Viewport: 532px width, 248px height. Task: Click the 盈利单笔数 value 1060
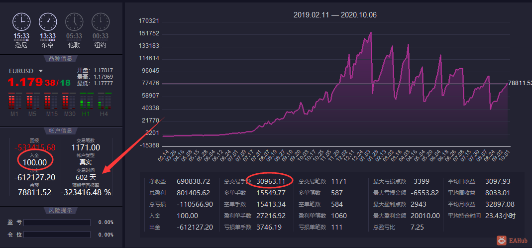point(339,216)
